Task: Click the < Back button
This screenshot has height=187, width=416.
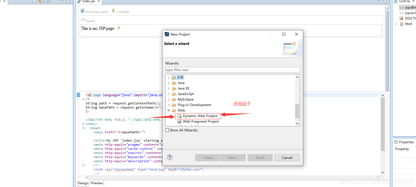Action: pyautogui.click(x=208, y=158)
